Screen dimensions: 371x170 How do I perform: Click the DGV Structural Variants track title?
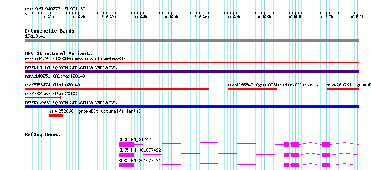(x=58, y=53)
